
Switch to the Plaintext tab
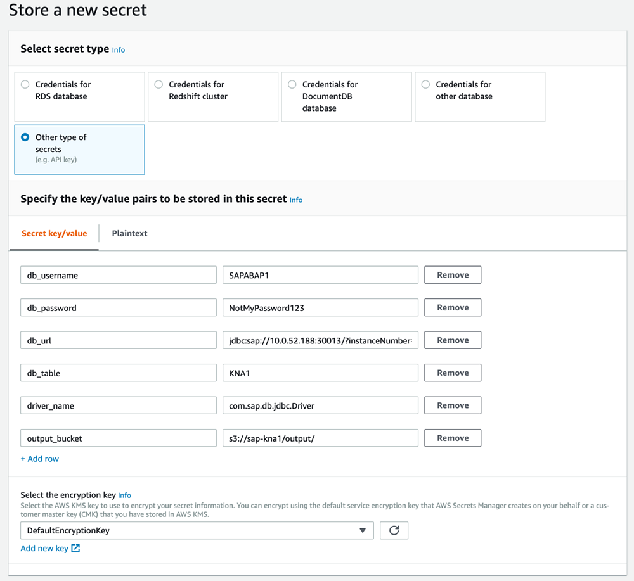tap(129, 233)
